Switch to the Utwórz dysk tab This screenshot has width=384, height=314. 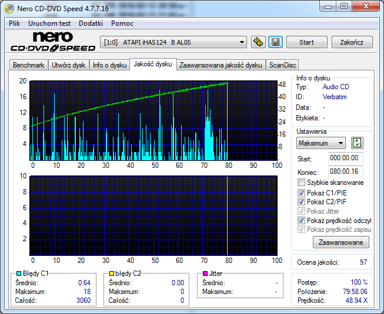tap(69, 65)
